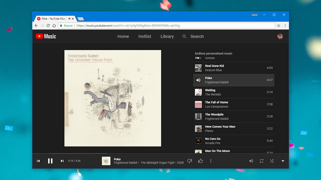Click the large album artwork
This screenshot has width=321, height=180.
tap(113, 98)
